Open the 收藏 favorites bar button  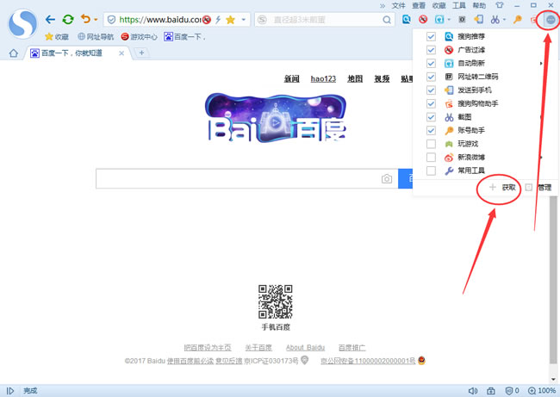(x=57, y=37)
